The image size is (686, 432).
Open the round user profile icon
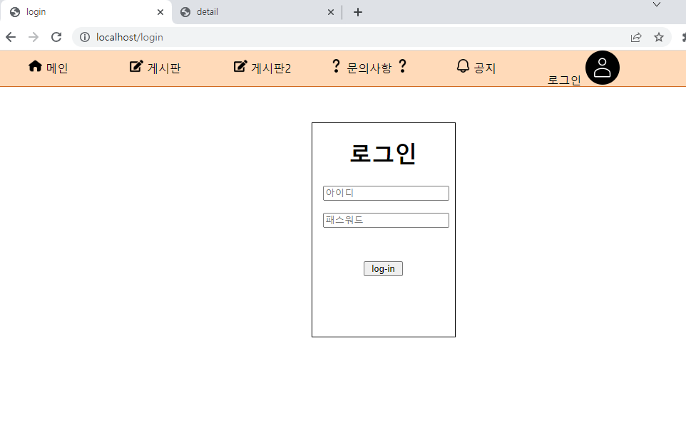coord(603,68)
